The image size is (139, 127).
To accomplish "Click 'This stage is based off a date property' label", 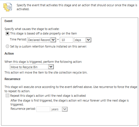I will tap(43, 33).
